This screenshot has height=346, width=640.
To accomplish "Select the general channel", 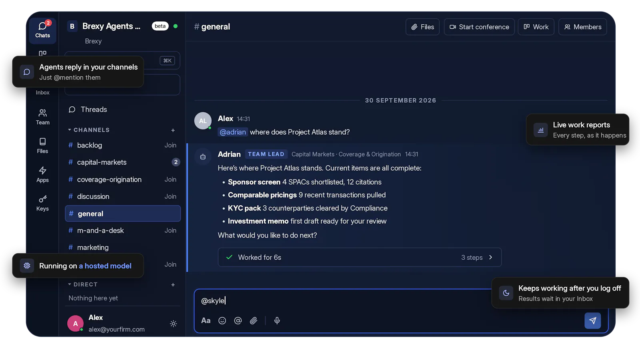I will pos(123,214).
